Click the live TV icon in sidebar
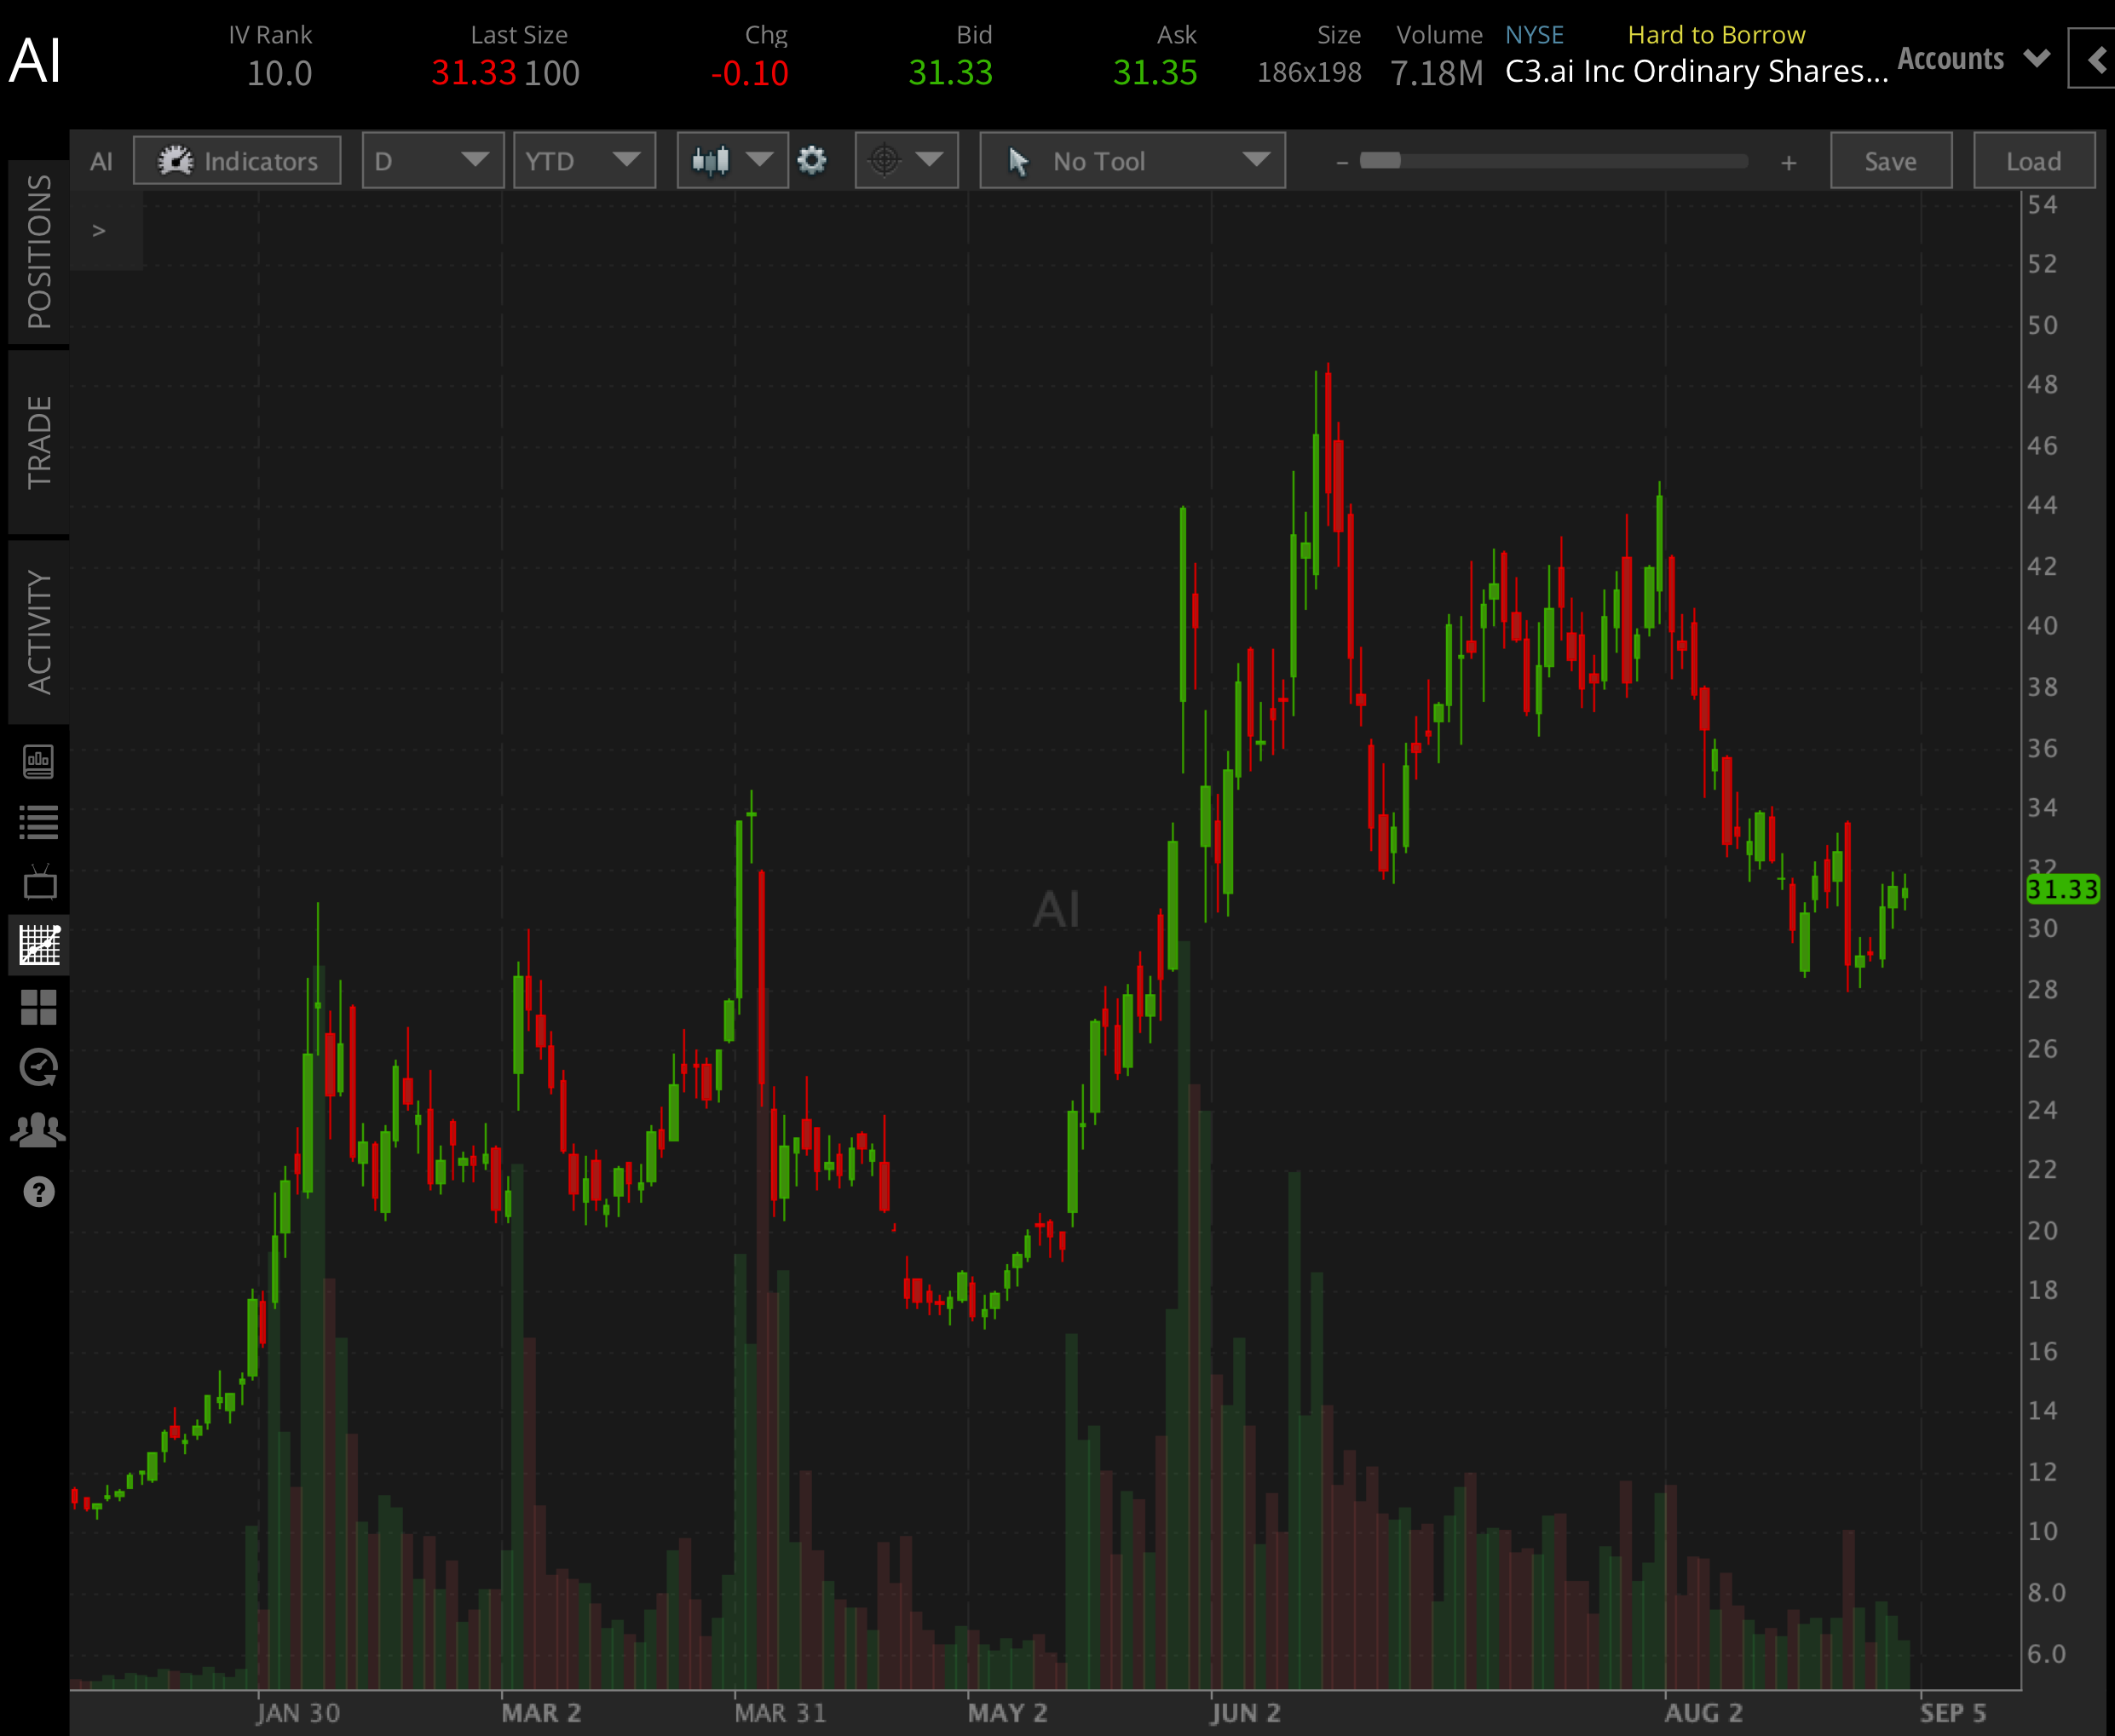The image size is (2115, 1736). 39,884
